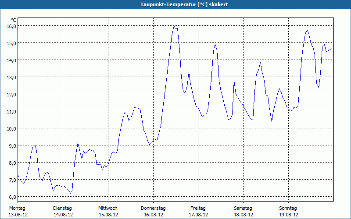Click the '6,0' y-axis label
The height and width of the screenshot is (219, 351).
[13, 197]
